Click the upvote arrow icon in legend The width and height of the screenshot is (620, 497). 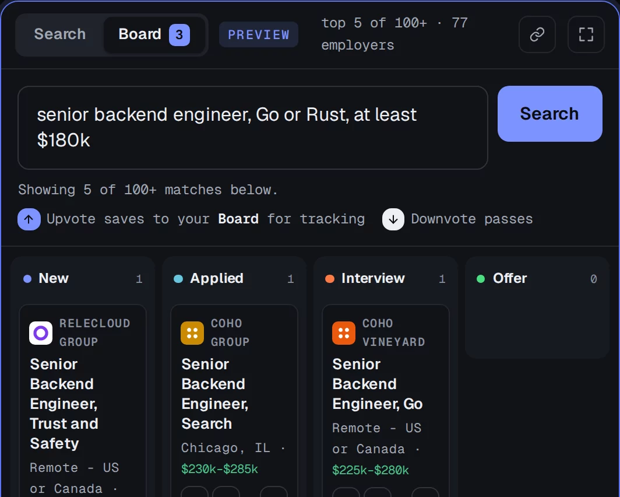pyautogui.click(x=29, y=219)
